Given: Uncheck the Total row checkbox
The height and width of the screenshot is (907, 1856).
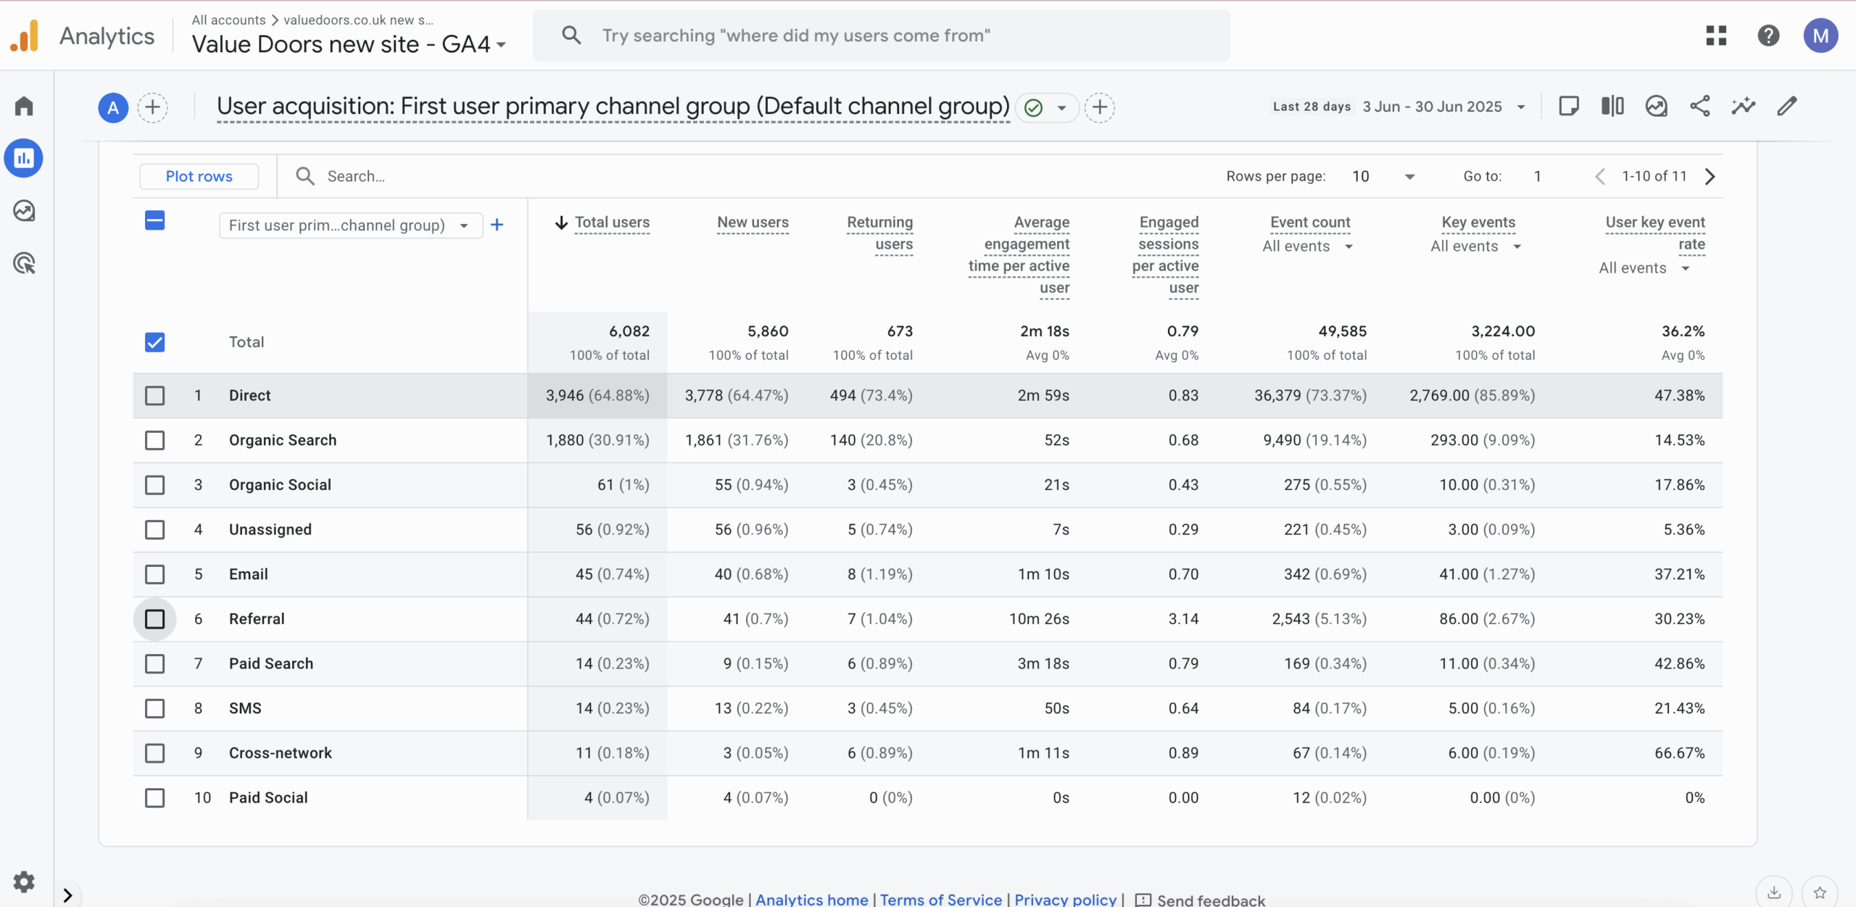Looking at the screenshot, I should point(154,342).
